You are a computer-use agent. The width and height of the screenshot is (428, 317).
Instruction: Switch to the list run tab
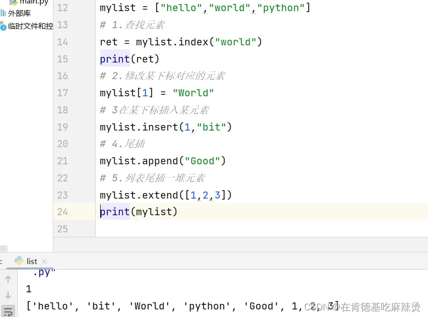pos(32,262)
